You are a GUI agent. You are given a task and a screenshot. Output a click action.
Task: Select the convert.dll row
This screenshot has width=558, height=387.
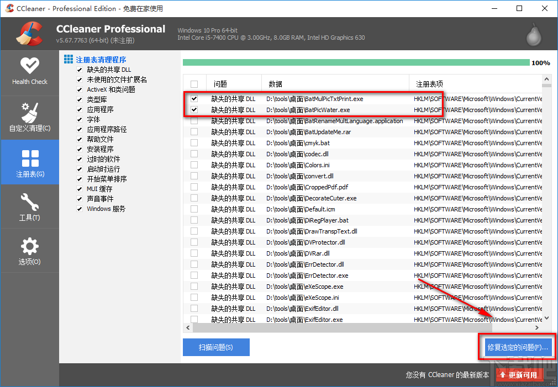tap(362, 176)
